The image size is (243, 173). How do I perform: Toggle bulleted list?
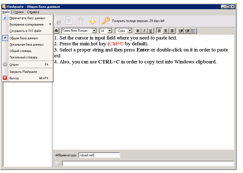tap(194, 31)
